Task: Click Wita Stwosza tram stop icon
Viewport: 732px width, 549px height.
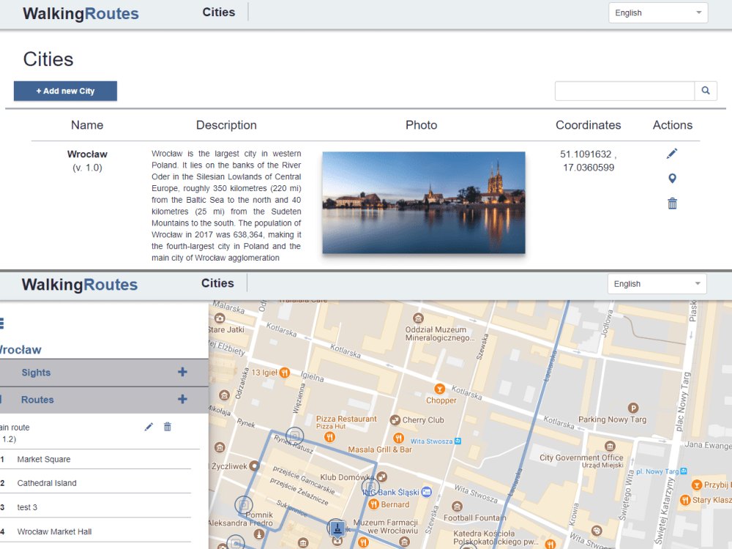Action: [458, 441]
